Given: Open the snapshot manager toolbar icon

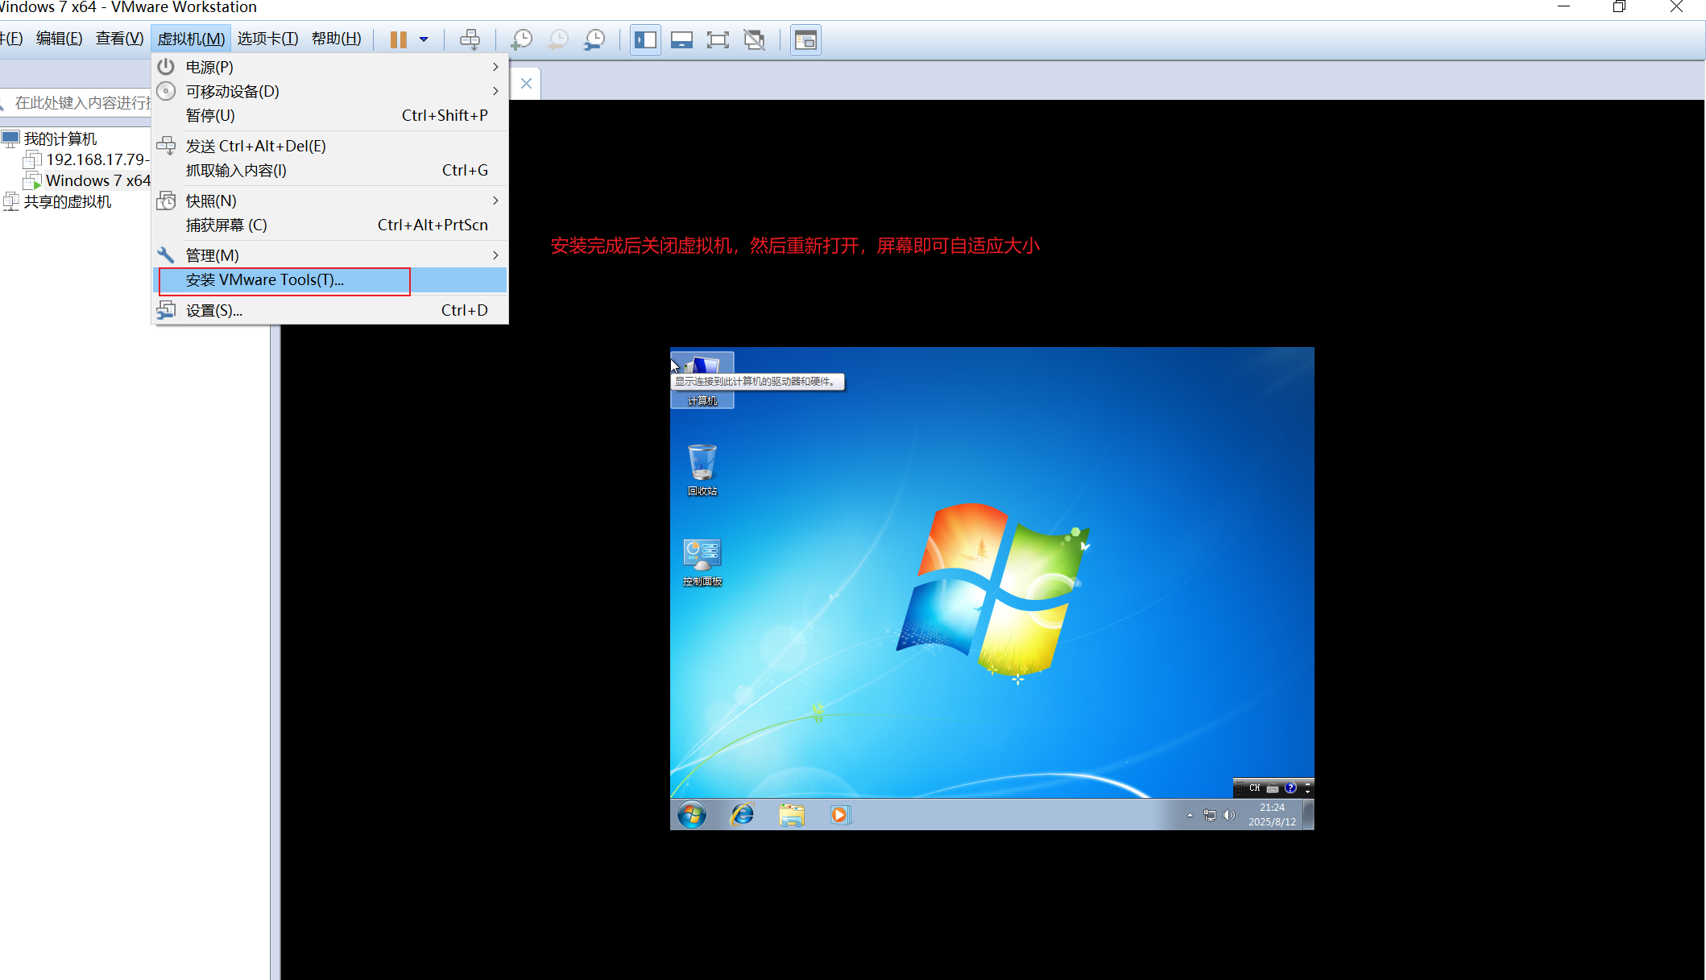Looking at the screenshot, I should pyautogui.click(x=594, y=39).
